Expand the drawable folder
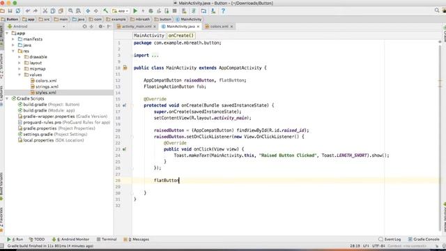The height and width of the screenshot is (251, 446). click(x=20, y=57)
